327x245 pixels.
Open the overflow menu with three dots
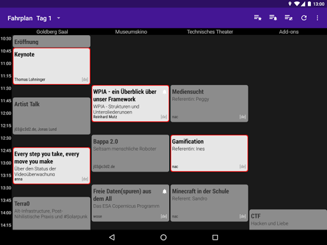(317, 18)
